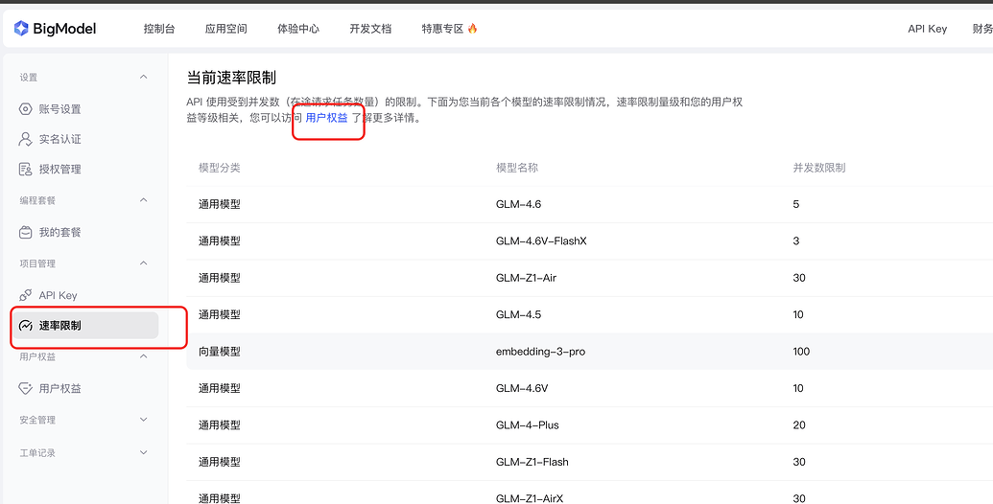This screenshot has width=993, height=504.
Task: Open the 特惠专区 top menu
Action: click(442, 29)
